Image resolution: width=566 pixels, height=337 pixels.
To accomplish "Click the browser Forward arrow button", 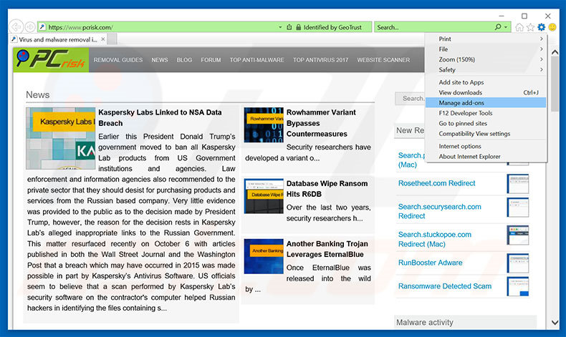I will pyautogui.click(x=30, y=27).
